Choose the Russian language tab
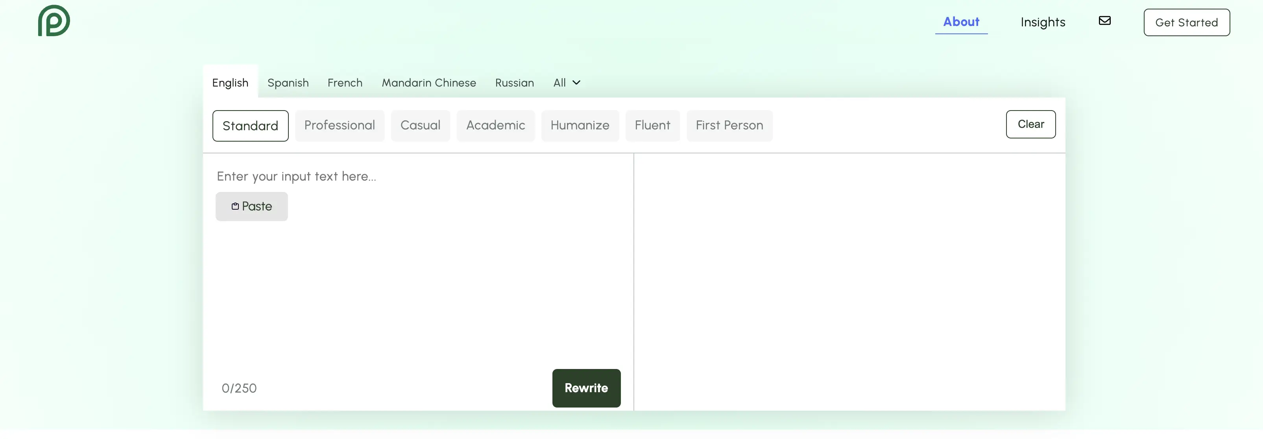This screenshot has width=1263, height=439. tap(514, 83)
